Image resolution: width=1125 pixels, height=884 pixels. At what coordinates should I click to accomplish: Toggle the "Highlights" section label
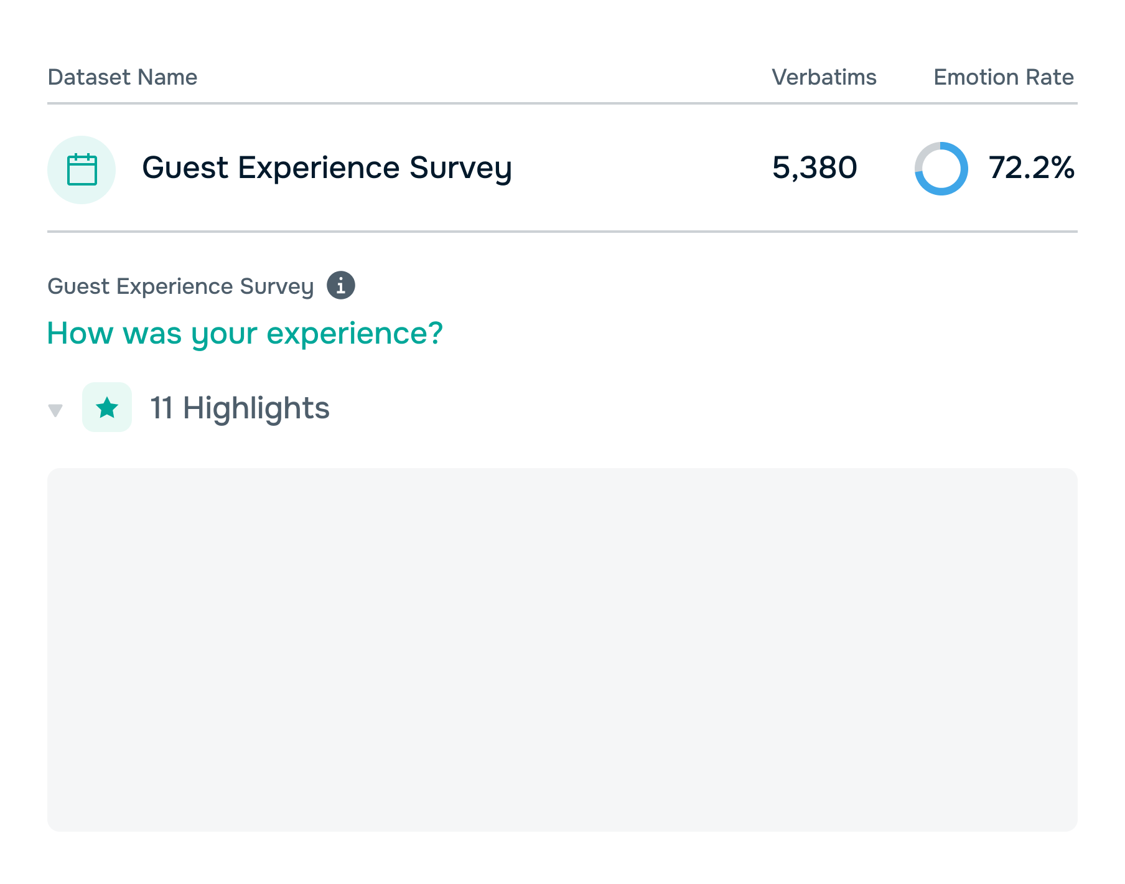(256, 408)
